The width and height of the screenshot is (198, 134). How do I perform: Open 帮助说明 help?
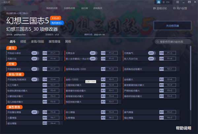tap(183, 128)
